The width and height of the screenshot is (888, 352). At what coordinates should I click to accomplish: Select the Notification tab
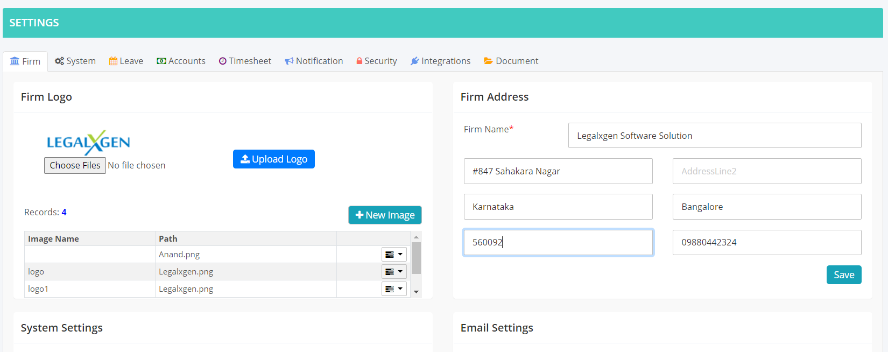point(314,61)
